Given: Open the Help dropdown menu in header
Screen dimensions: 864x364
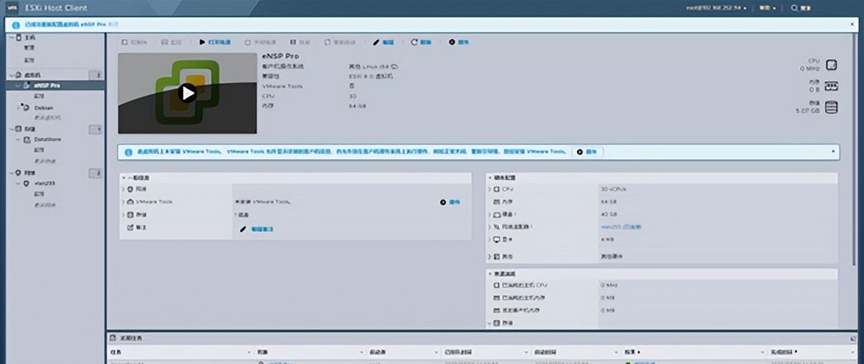Looking at the screenshot, I should [x=769, y=9].
